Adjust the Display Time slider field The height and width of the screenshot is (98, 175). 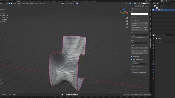tap(139, 51)
